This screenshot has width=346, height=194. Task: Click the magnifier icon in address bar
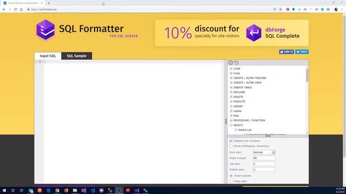tap(275, 10)
